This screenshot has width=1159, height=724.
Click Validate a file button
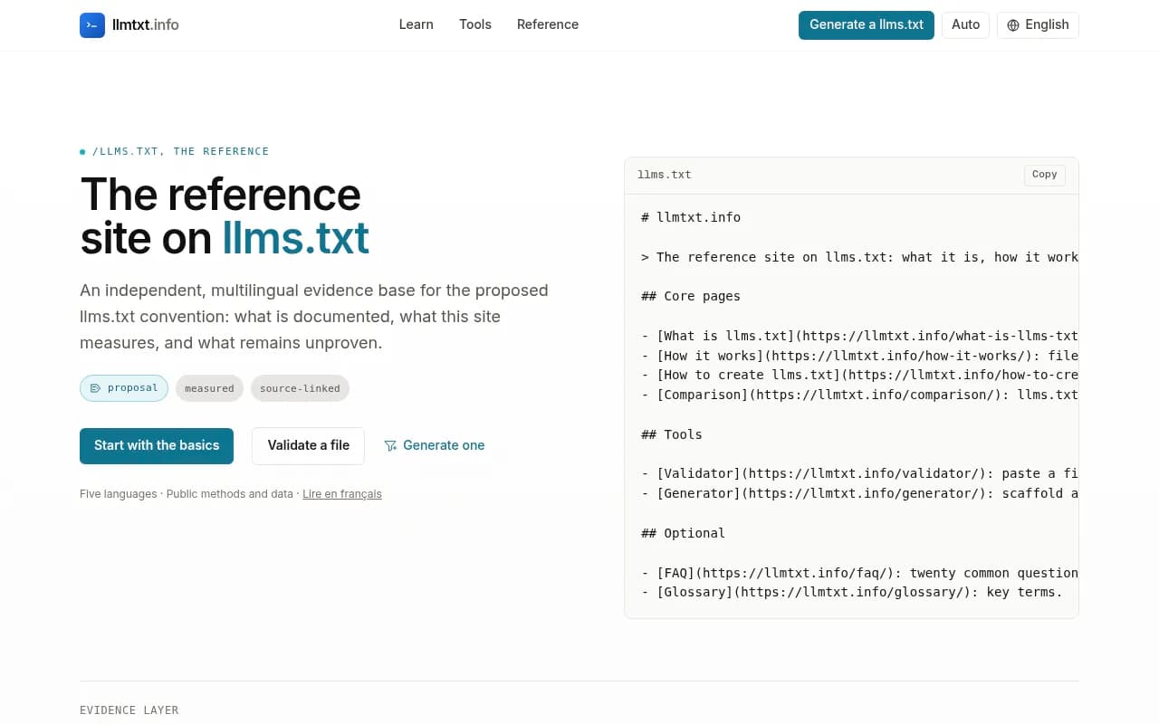point(308,445)
